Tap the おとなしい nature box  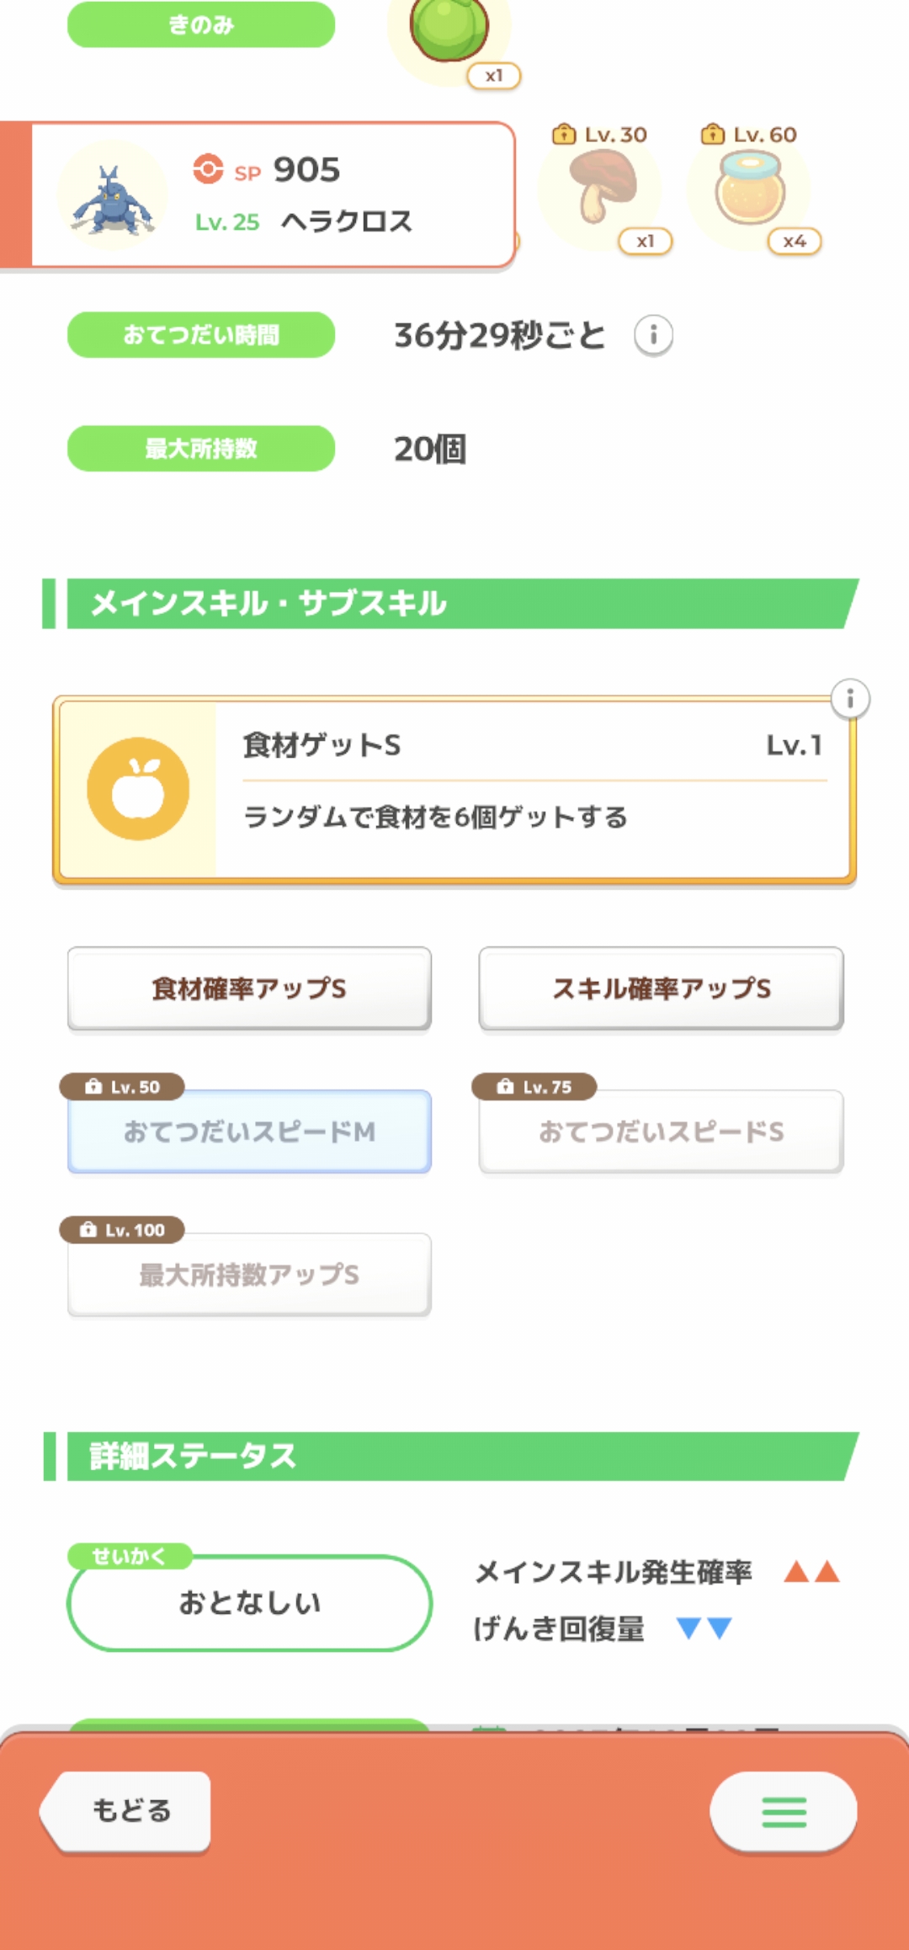click(249, 1602)
